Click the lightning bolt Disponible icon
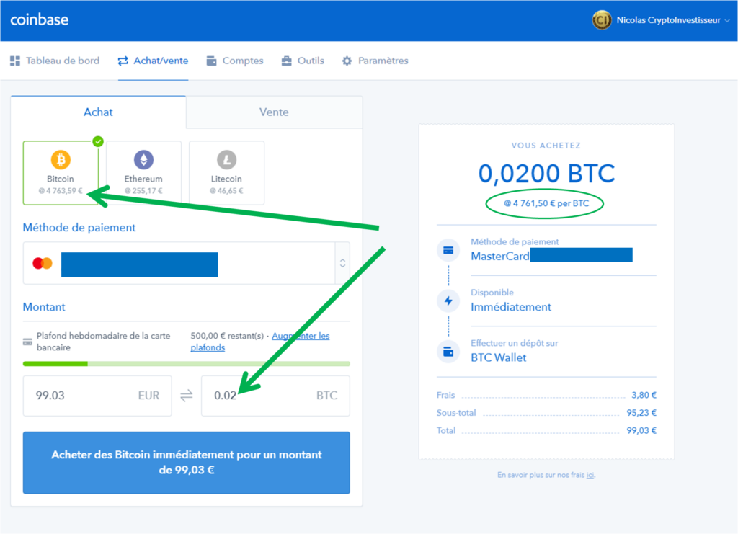 (x=448, y=301)
